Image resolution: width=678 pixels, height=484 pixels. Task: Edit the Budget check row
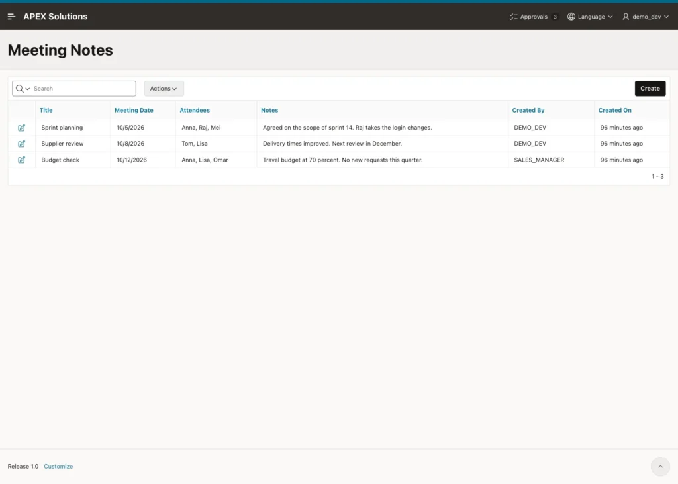(x=21, y=160)
